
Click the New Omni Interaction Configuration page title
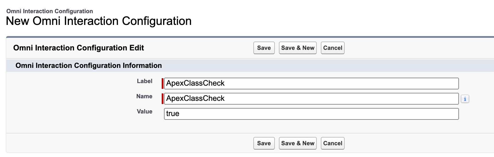(99, 21)
